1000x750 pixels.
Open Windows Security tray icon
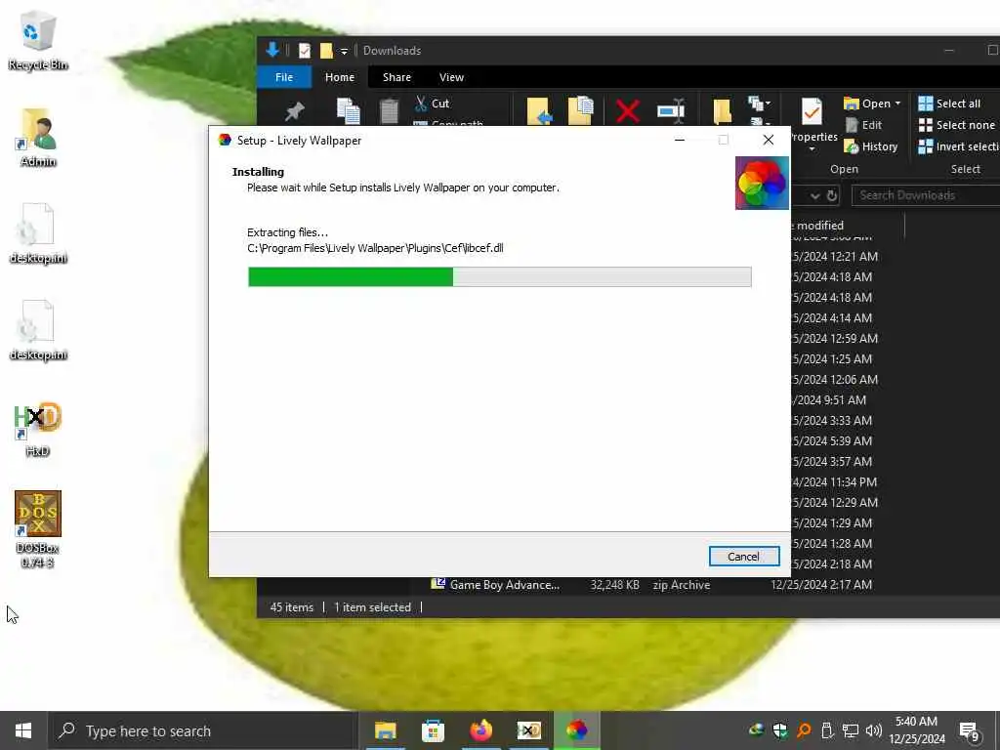779,730
